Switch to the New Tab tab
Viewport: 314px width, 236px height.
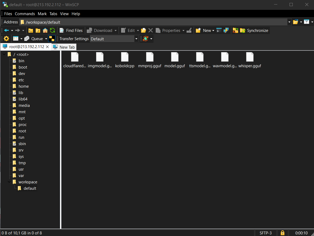click(x=64, y=47)
